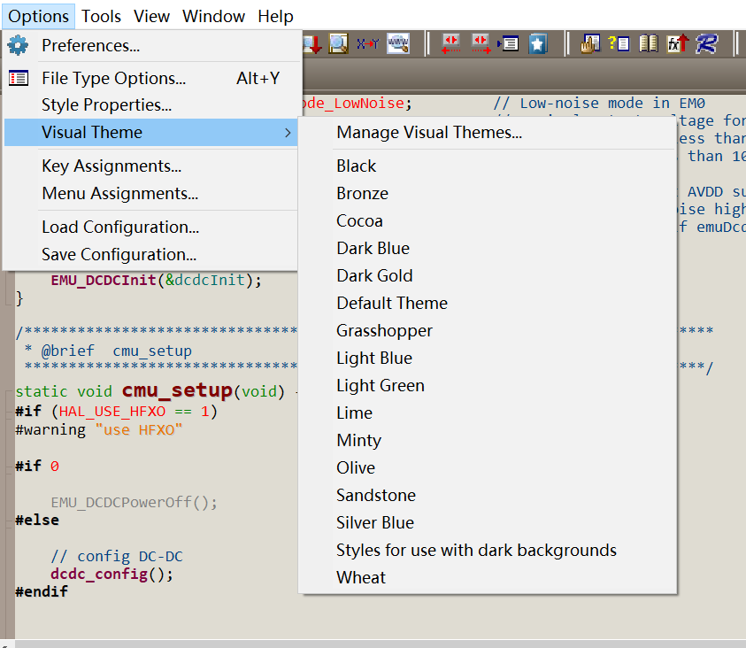Click the open book toolbar icon

click(x=649, y=43)
